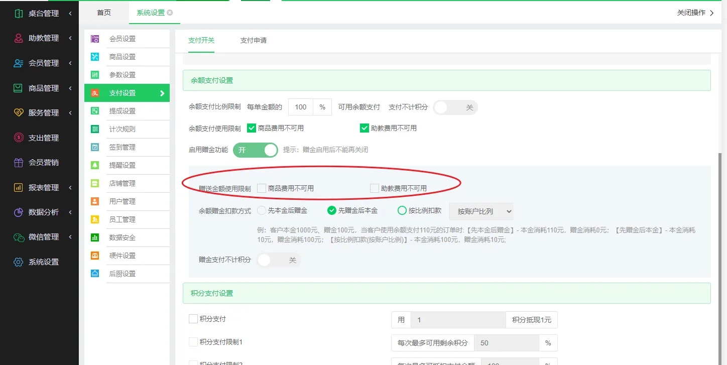Image resolution: width=727 pixels, height=365 pixels.
Task: Click the 系统设置 gear icon in the sidebar
Action: [x=19, y=262]
